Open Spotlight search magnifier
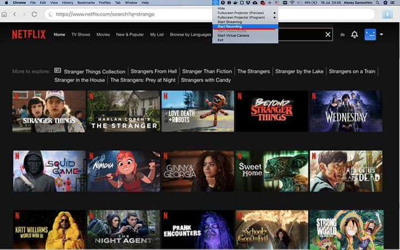This screenshot has width=400, height=250. 378,3
